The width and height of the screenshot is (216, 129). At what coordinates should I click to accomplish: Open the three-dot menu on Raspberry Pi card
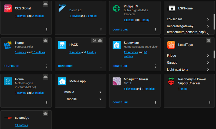210,103
